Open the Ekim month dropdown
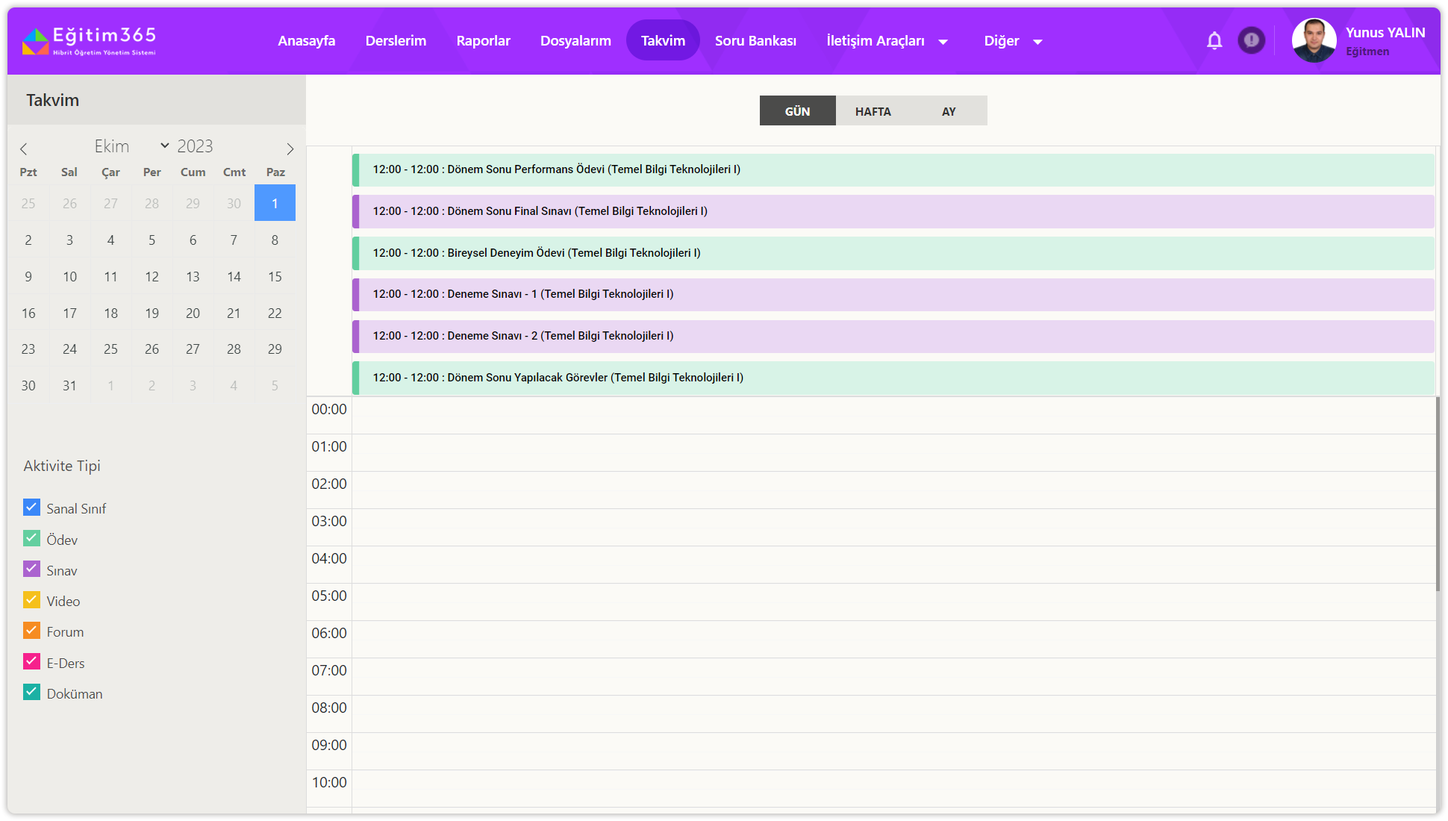 coord(131,146)
